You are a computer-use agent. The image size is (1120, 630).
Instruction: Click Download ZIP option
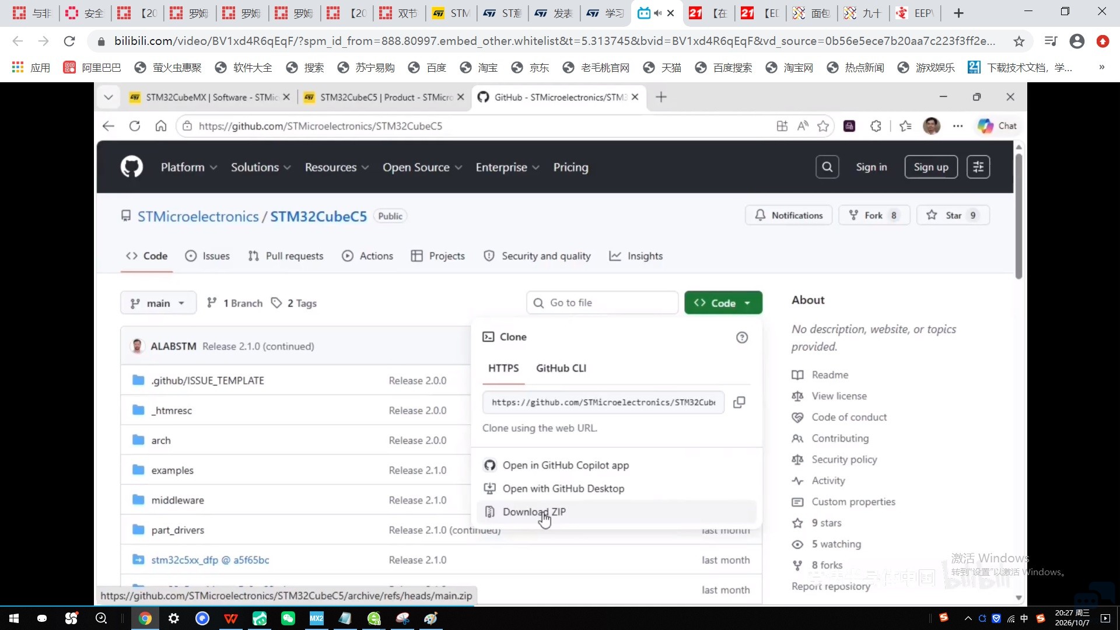(x=617, y=512)
